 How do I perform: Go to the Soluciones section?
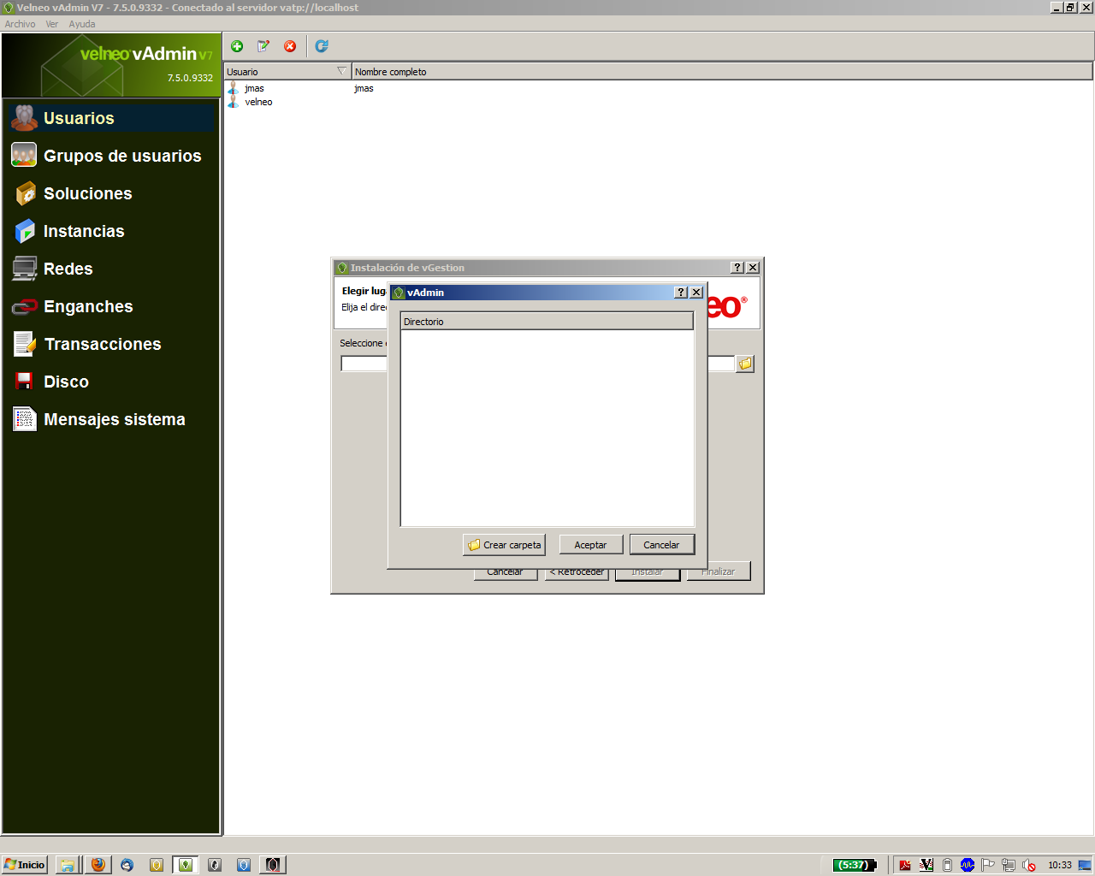[111, 193]
